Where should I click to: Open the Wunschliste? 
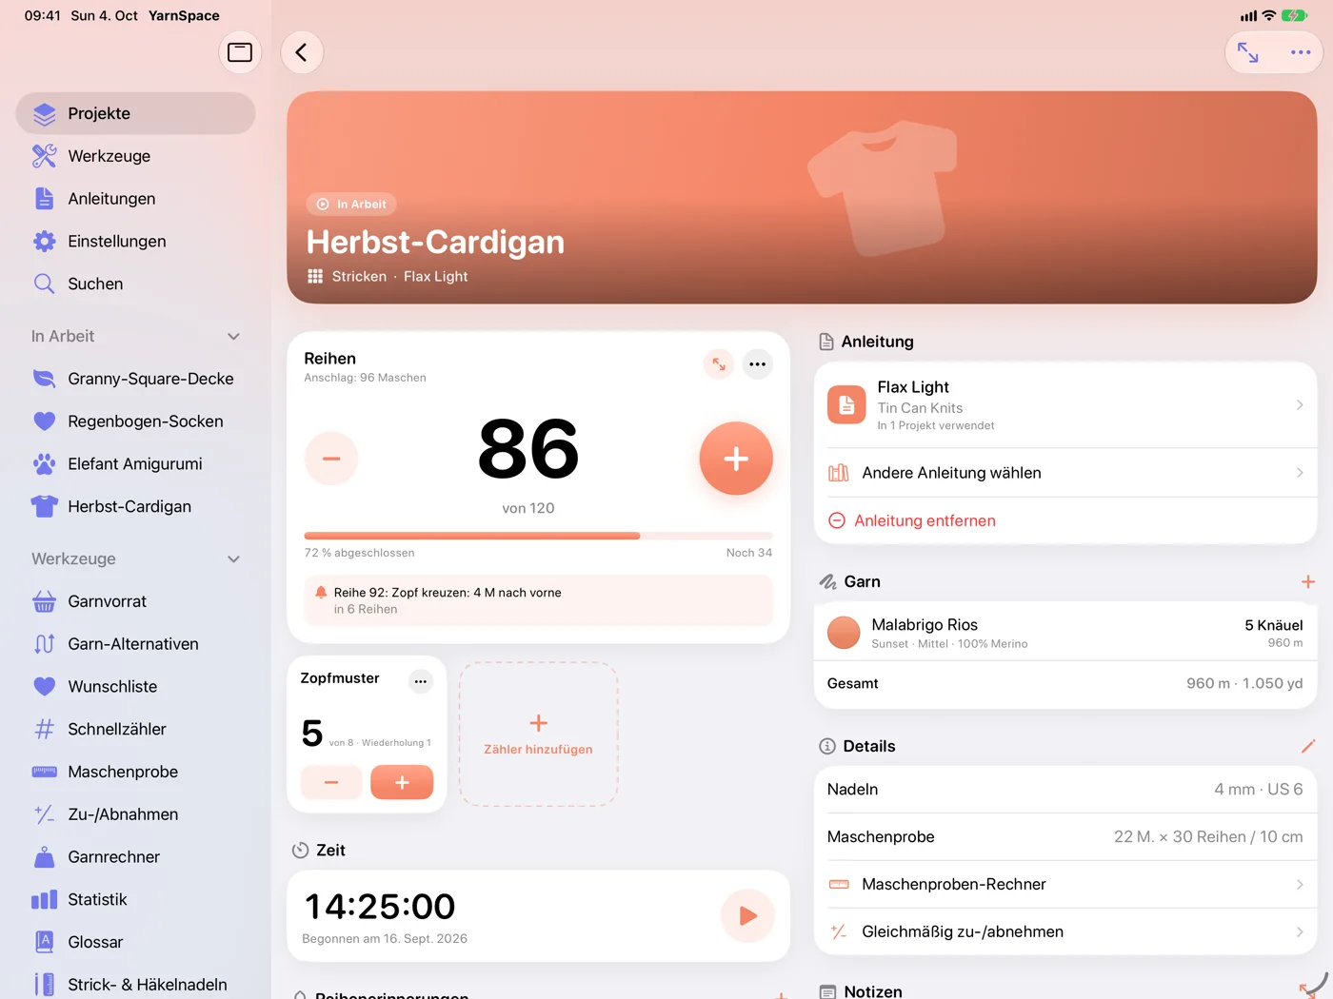[135, 687]
